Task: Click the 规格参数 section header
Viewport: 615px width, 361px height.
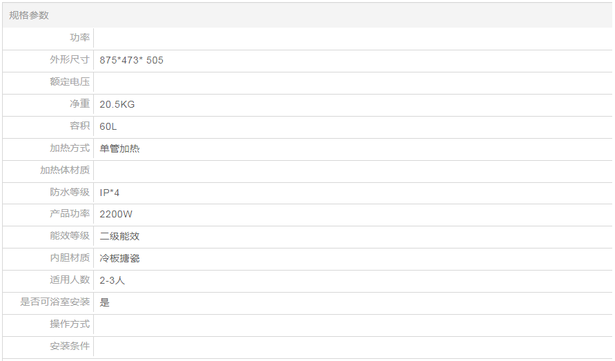Action: pos(29,15)
